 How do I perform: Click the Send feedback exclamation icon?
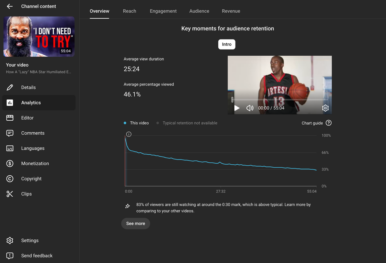coord(10,256)
